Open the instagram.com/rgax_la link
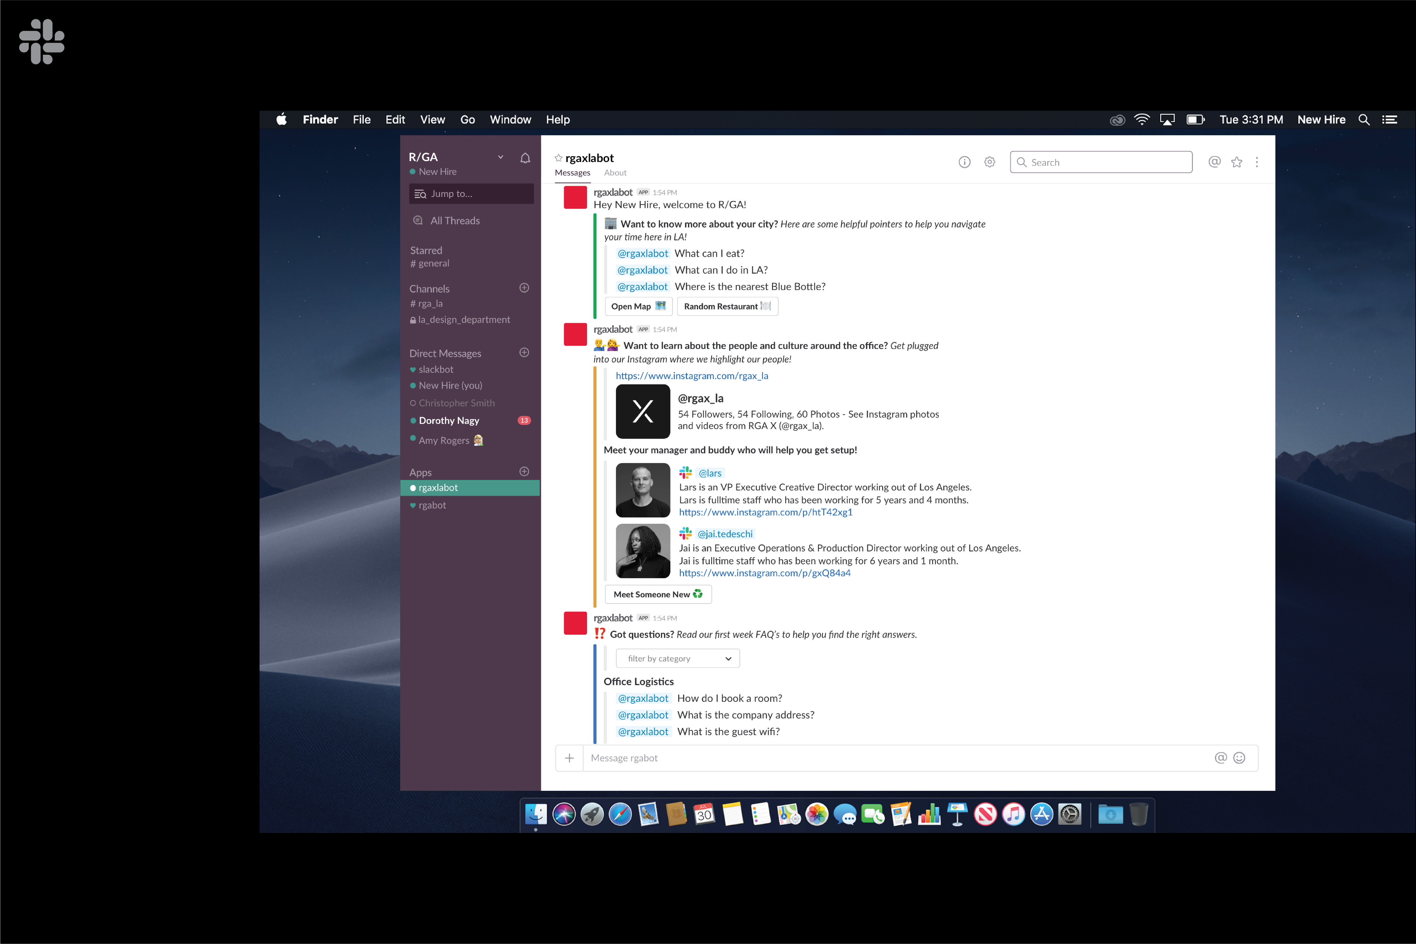This screenshot has height=944, width=1416. coord(692,376)
